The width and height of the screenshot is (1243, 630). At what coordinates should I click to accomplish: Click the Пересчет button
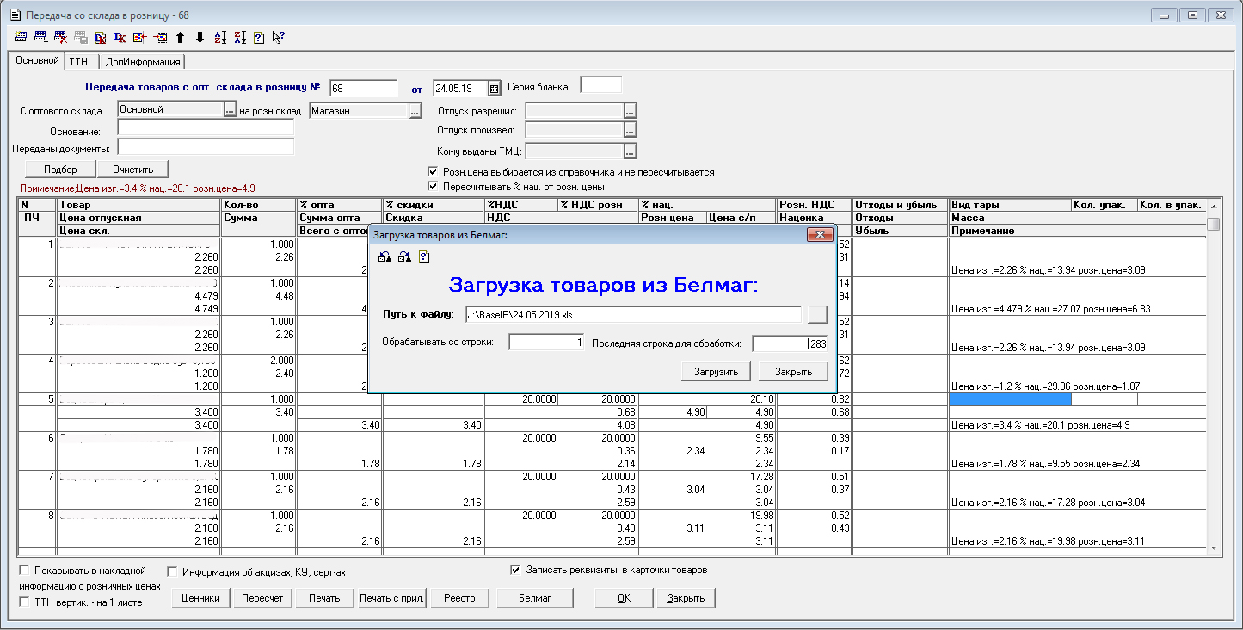262,598
